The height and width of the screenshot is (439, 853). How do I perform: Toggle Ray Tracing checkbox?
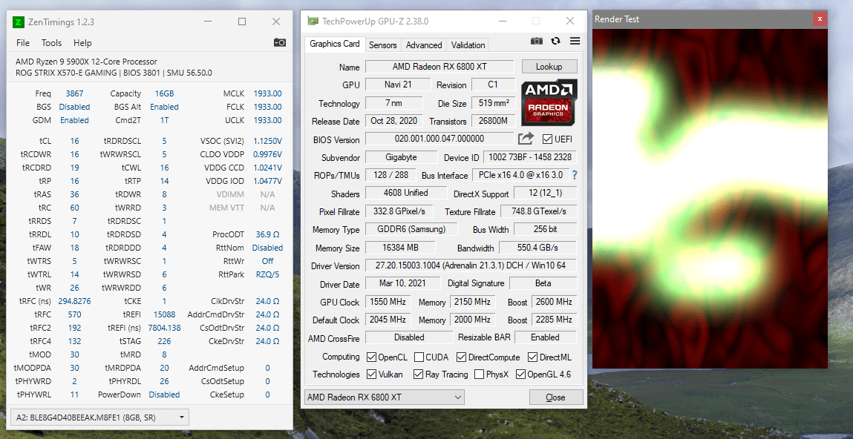click(419, 374)
